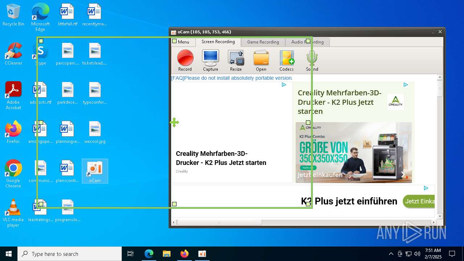Open the recordings folder via Open icon
Screen dimensions: 464x261
[x=261, y=61]
